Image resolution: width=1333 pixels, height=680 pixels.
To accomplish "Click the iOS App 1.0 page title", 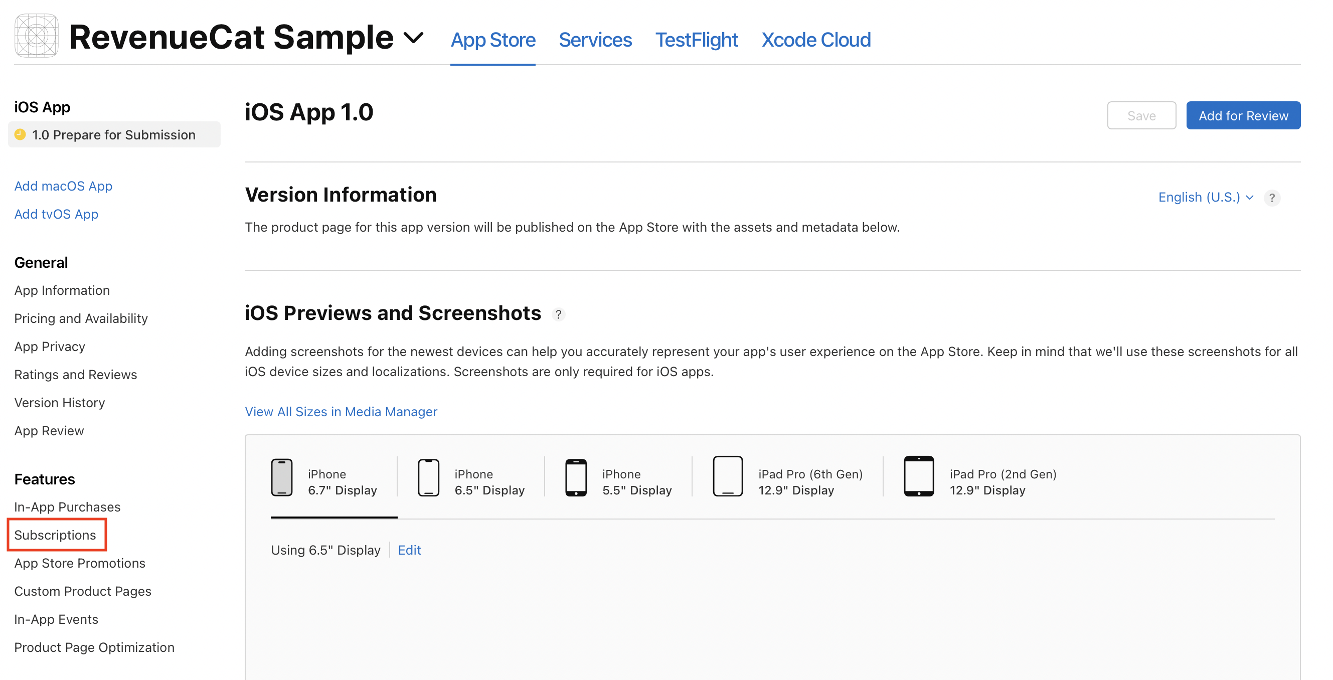I will point(309,112).
